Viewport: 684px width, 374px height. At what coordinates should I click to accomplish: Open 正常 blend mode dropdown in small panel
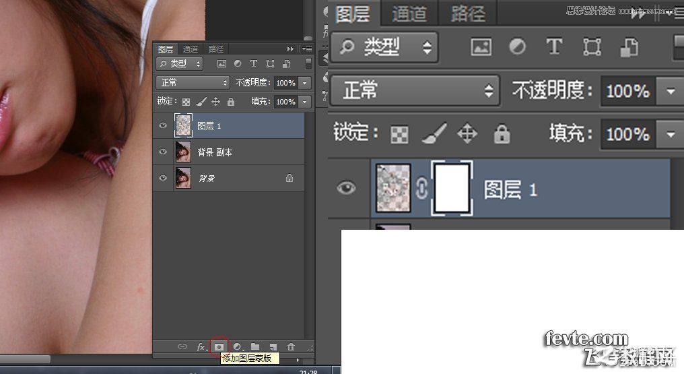pos(193,82)
